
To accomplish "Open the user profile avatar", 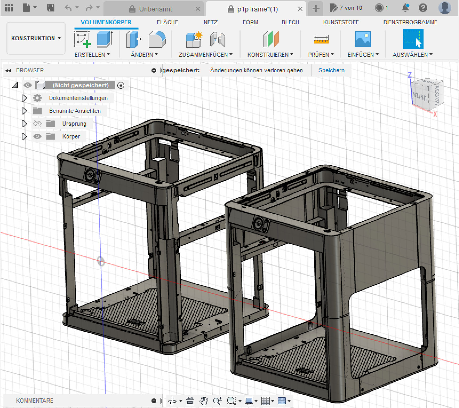I will tap(445, 8).
